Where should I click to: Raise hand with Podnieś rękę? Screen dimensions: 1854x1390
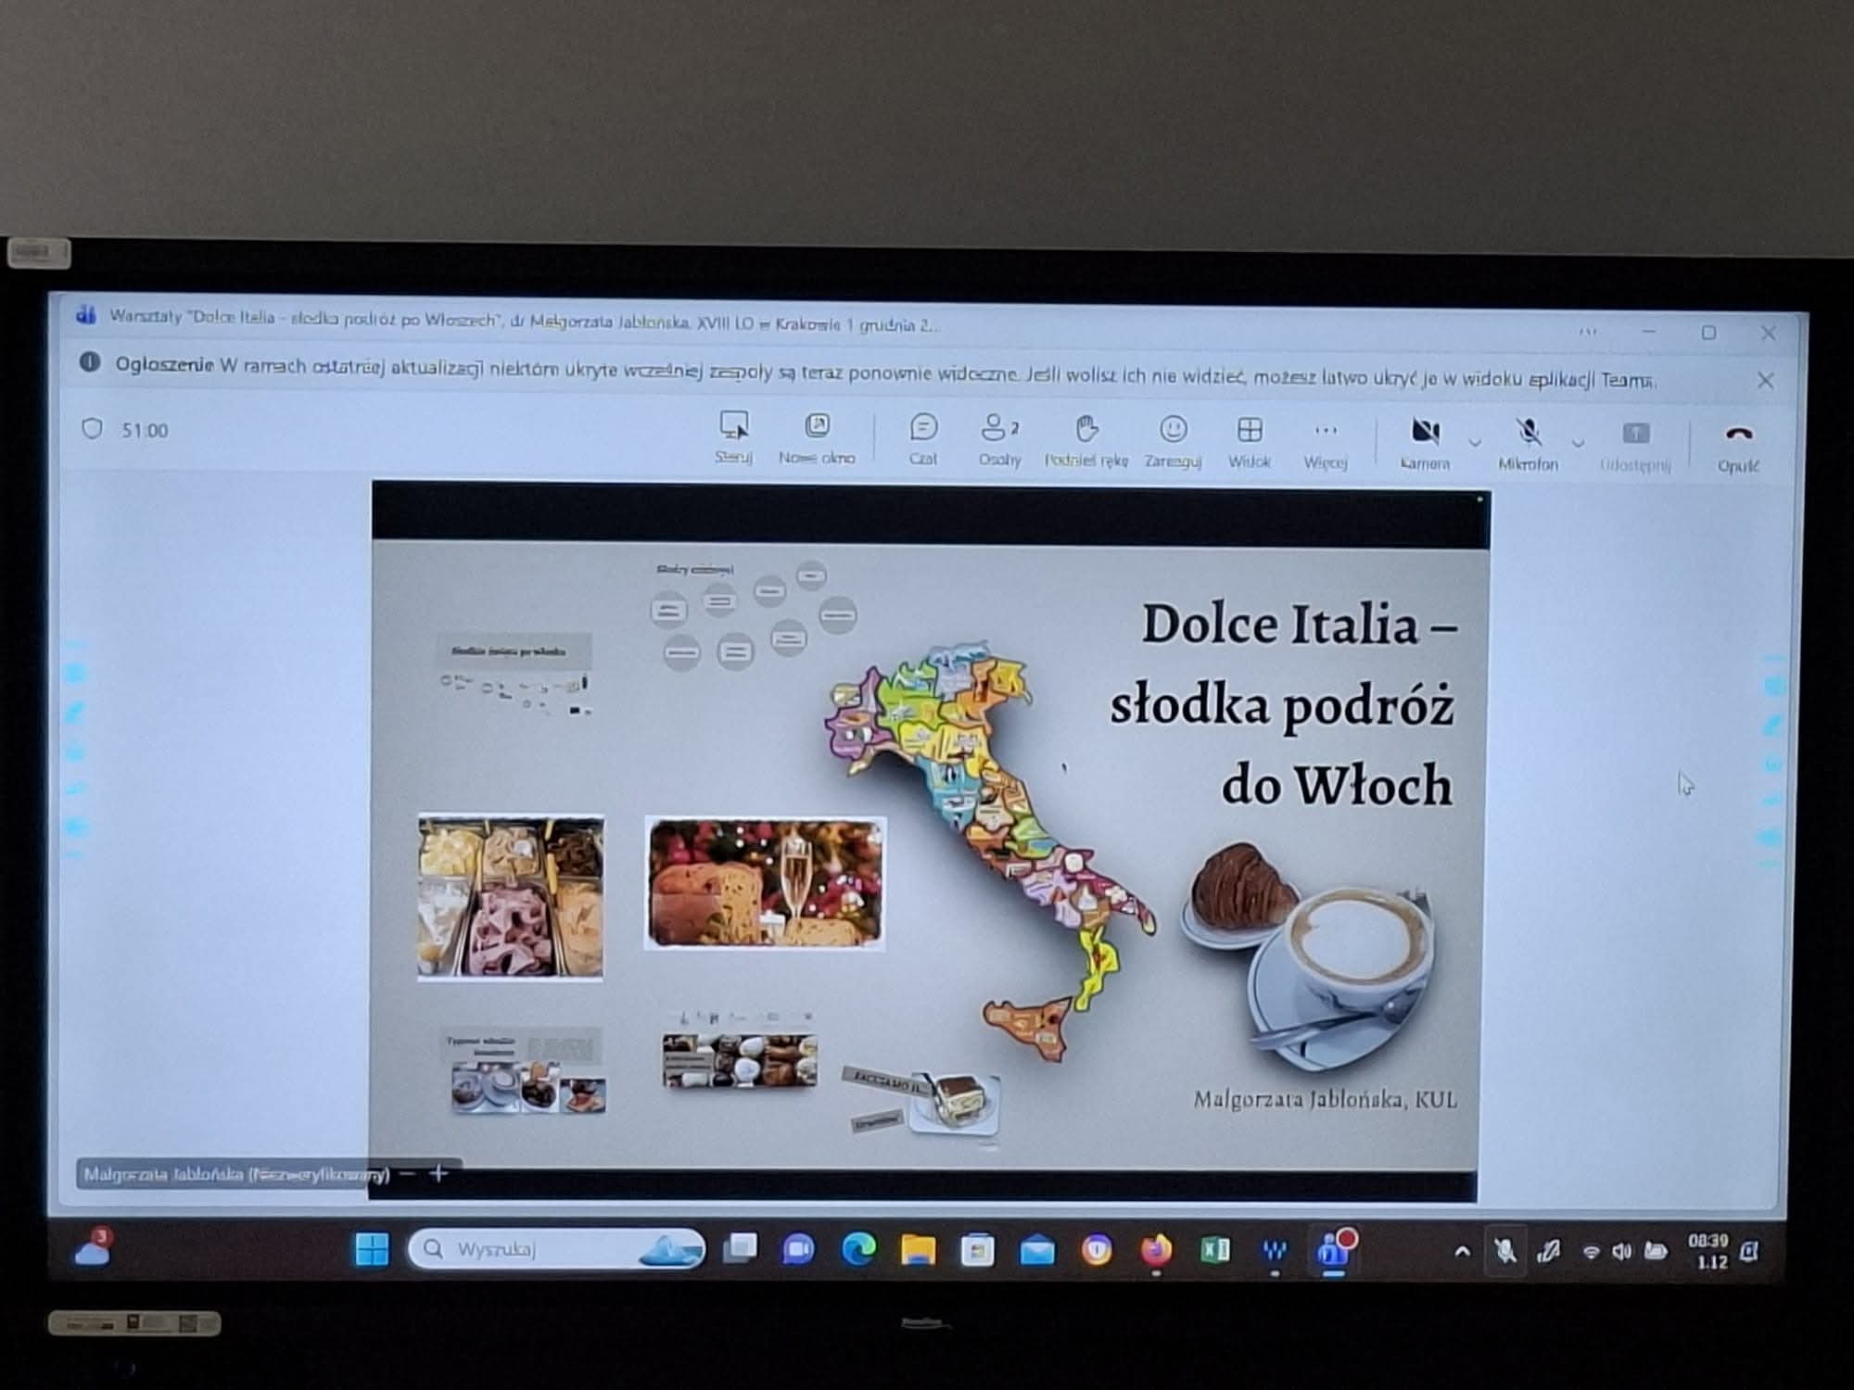pos(1086,440)
